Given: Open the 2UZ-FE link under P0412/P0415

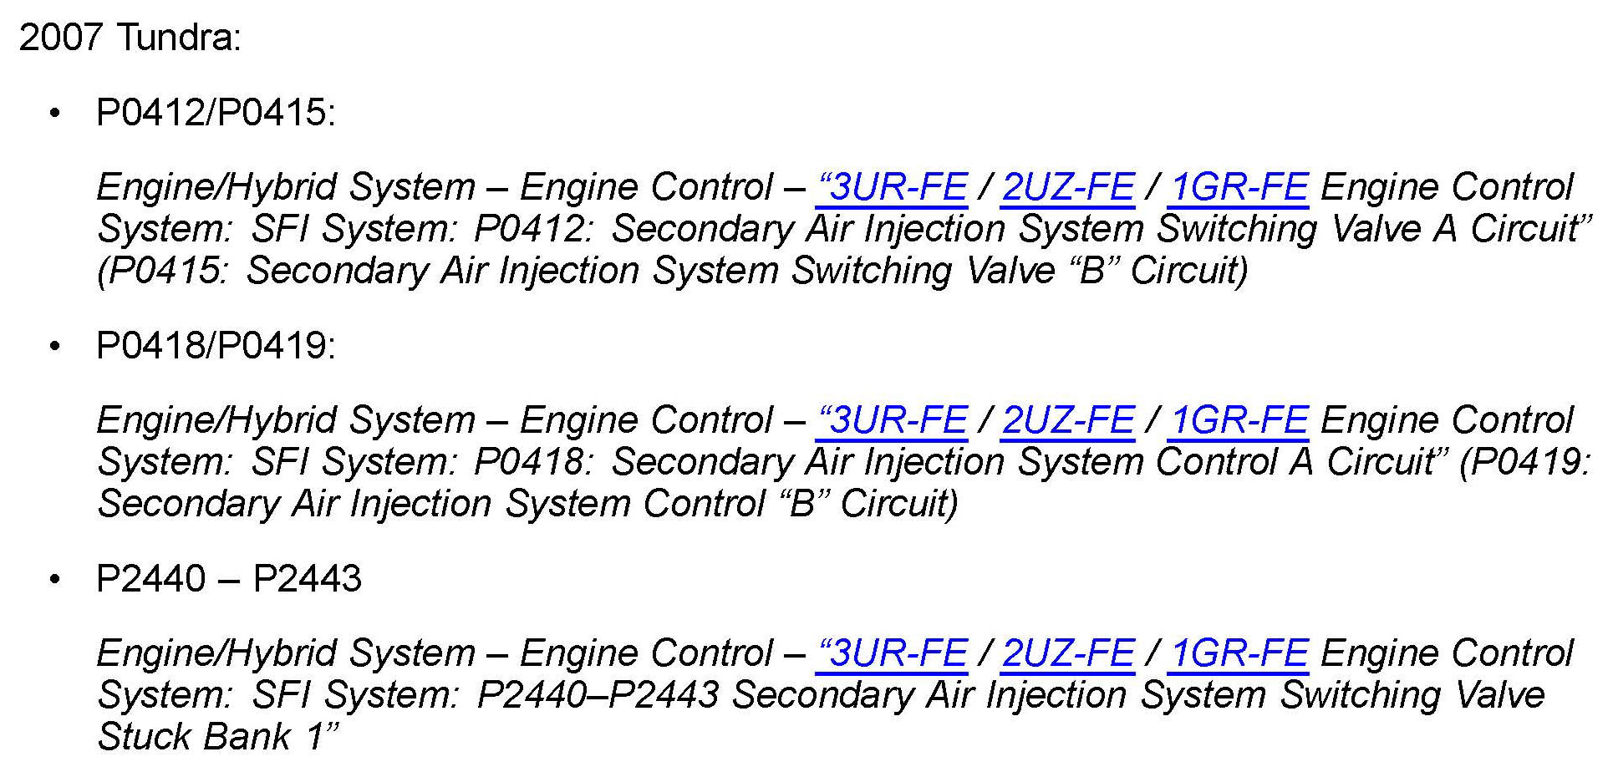Looking at the screenshot, I should pos(1067,188).
